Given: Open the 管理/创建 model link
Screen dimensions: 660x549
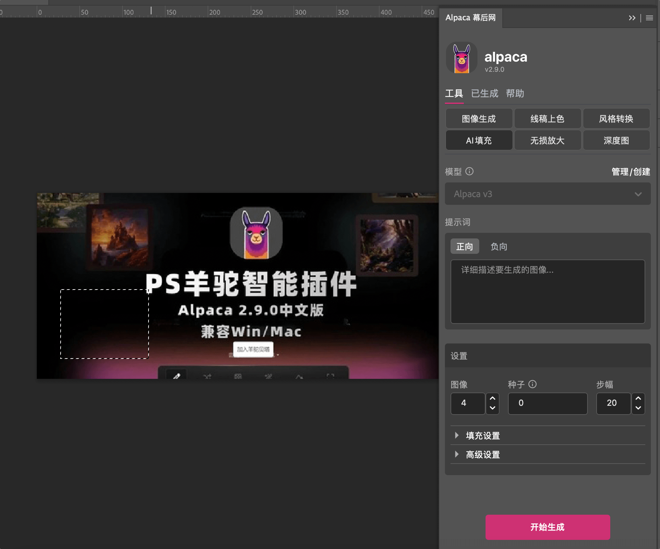Looking at the screenshot, I should tap(631, 172).
